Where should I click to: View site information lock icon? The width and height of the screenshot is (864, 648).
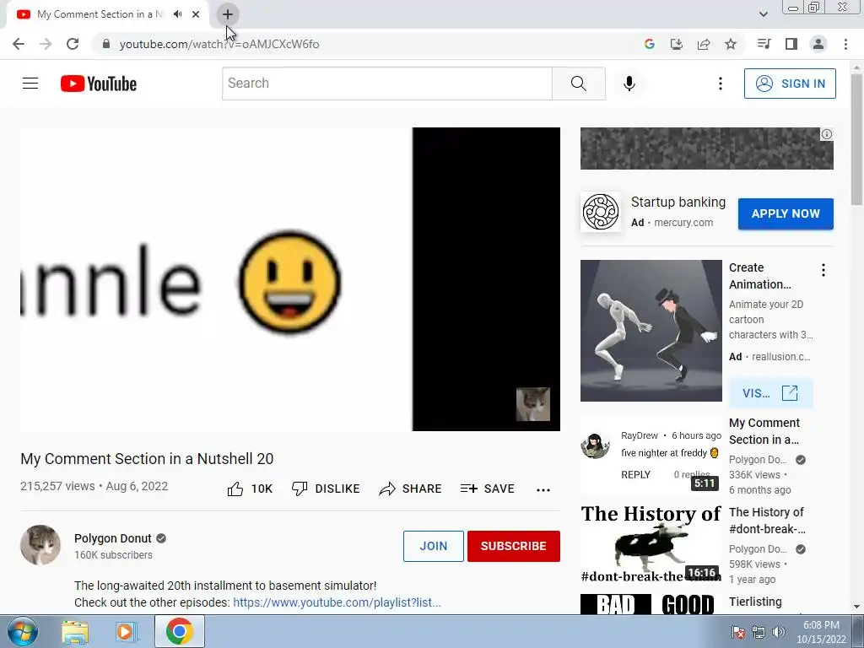[x=106, y=44]
